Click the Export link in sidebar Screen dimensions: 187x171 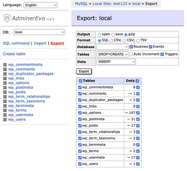tap(57, 43)
